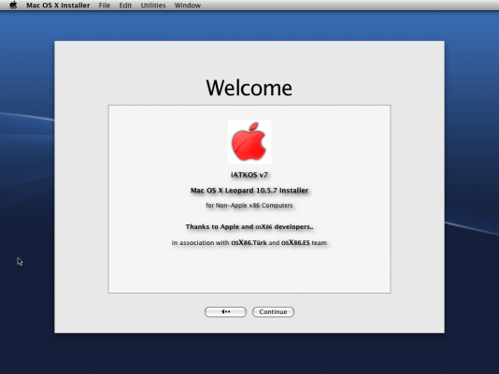499x374 pixels.
Task: Open the File menu
Action: [x=105, y=6]
